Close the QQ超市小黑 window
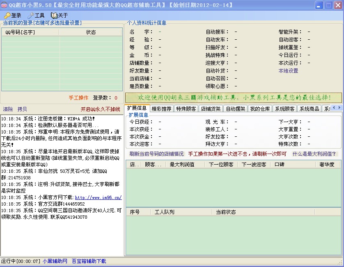The width and height of the screenshot is (344, 267). click(x=338, y=5)
